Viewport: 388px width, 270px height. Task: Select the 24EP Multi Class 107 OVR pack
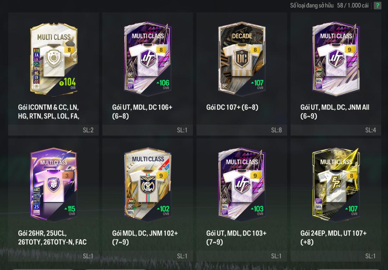(336, 185)
